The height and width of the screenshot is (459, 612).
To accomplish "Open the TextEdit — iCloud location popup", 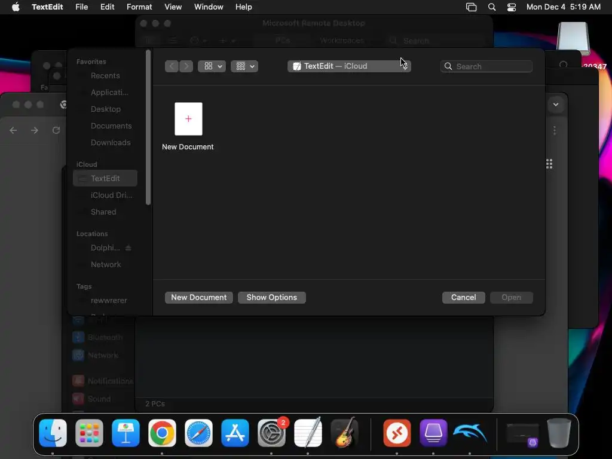I will [x=349, y=66].
